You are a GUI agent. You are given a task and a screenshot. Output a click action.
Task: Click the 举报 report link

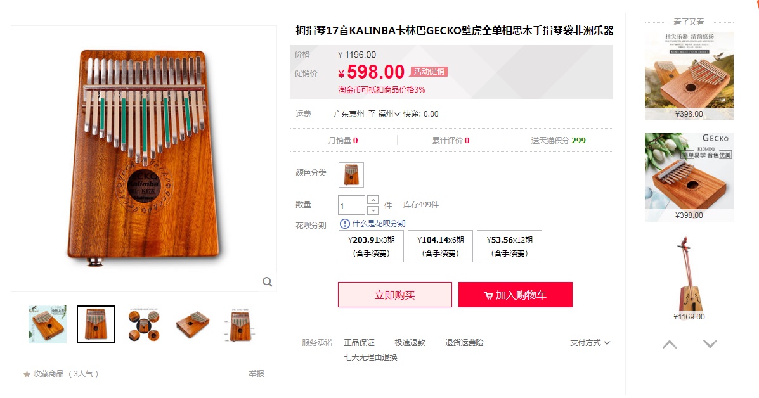click(x=257, y=374)
